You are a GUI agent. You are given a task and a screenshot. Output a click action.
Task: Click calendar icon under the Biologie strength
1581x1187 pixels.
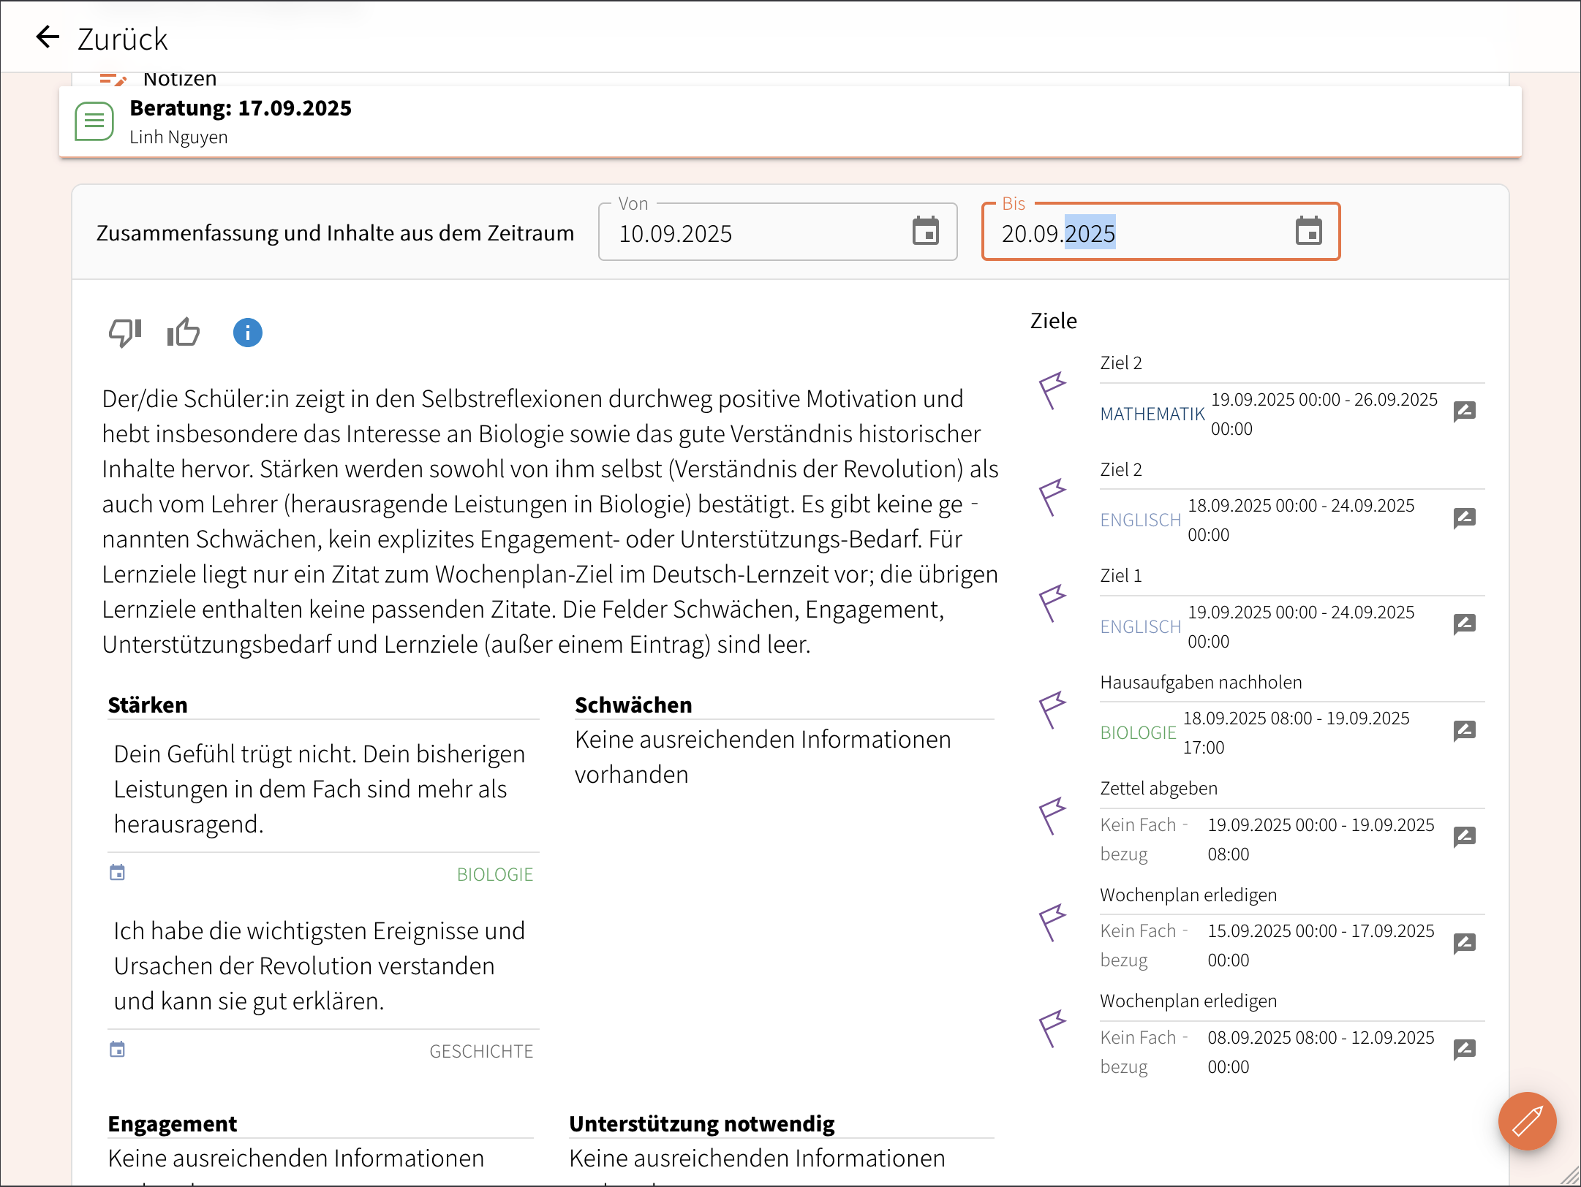tap(117, 872)
